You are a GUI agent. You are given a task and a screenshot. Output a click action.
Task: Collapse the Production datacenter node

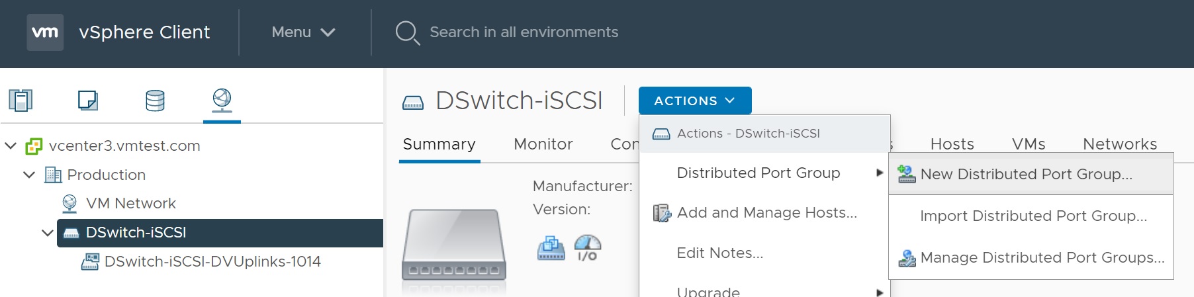[x=29, y=175]
